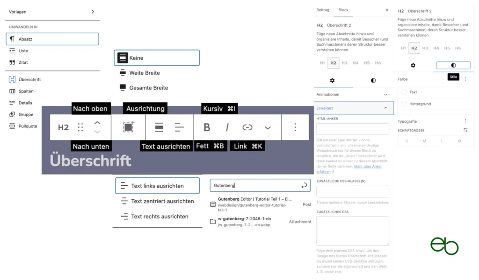Expand the Vorlagen section
479x280 pixels.
tap(52, 12)
